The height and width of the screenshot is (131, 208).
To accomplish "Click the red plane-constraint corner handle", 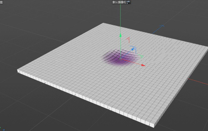I will [x=128, y=40].
